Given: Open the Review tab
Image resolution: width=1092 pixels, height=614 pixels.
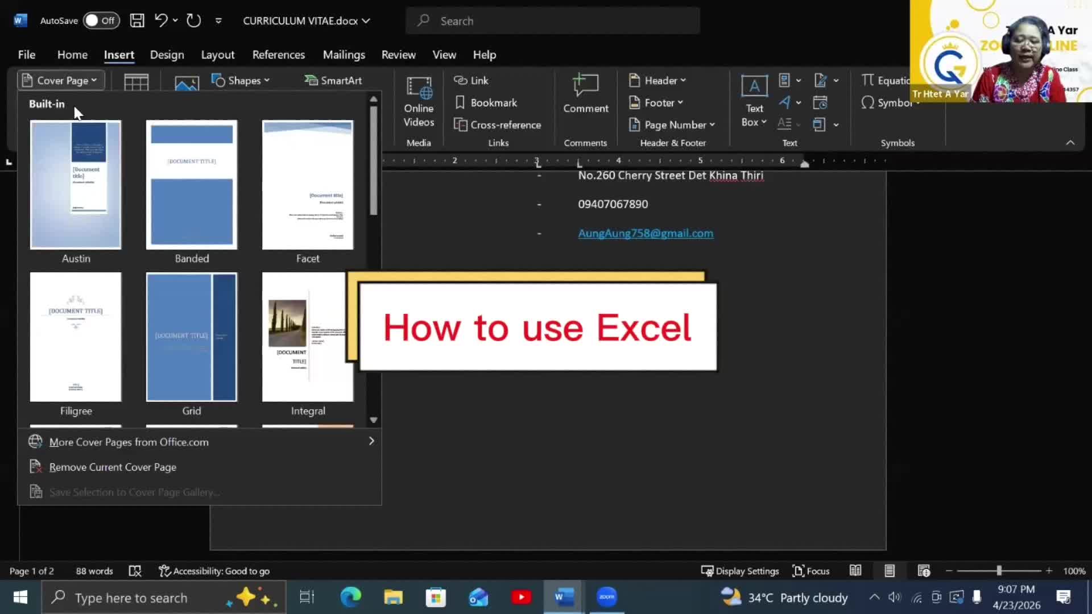Looking at the screenshot, I should (398, 55).
